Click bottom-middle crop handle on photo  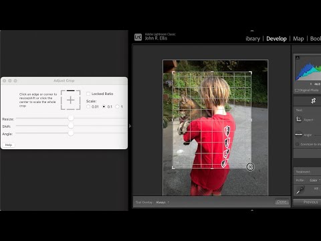coord(212,168)
